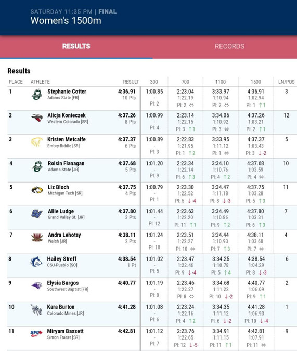Click the Adams State logo beside Stephanie Cotter

tap(37, 95)
